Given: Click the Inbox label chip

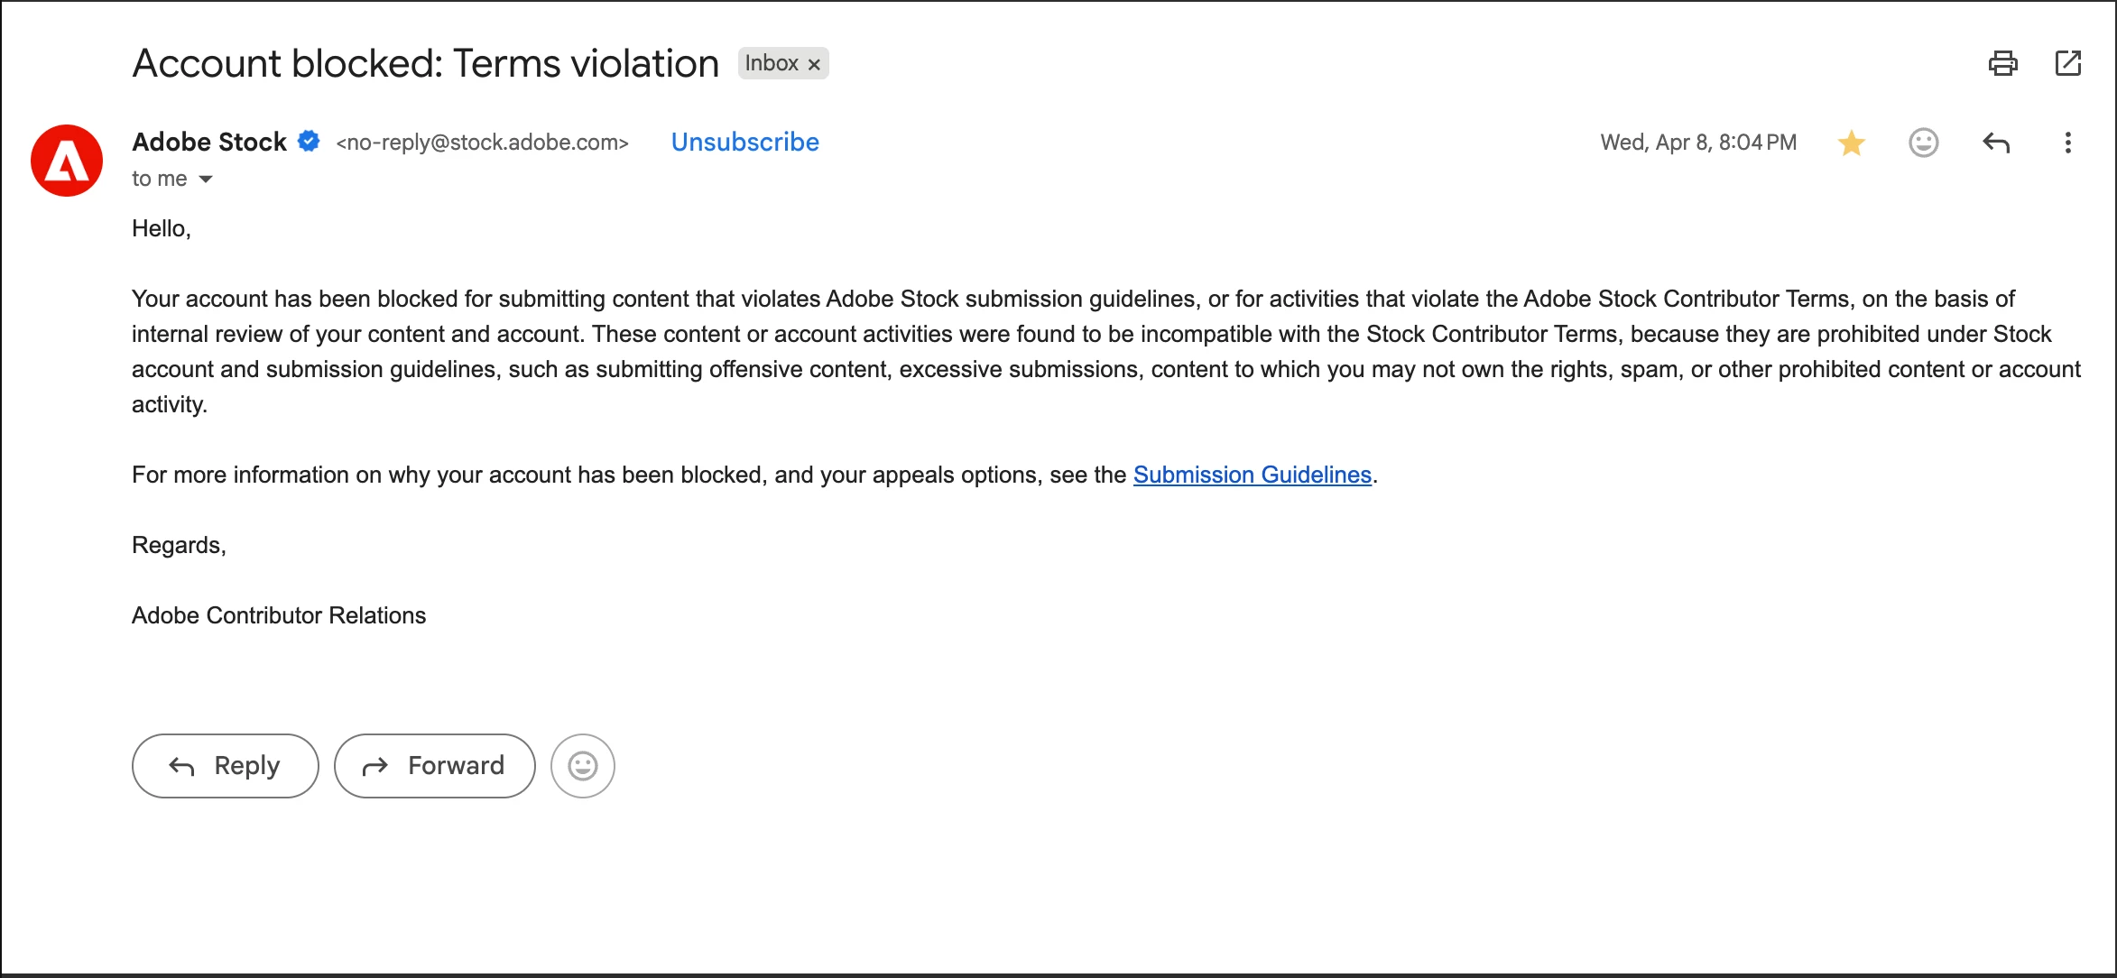Looking at the screenshot, I should click(772, 63).
